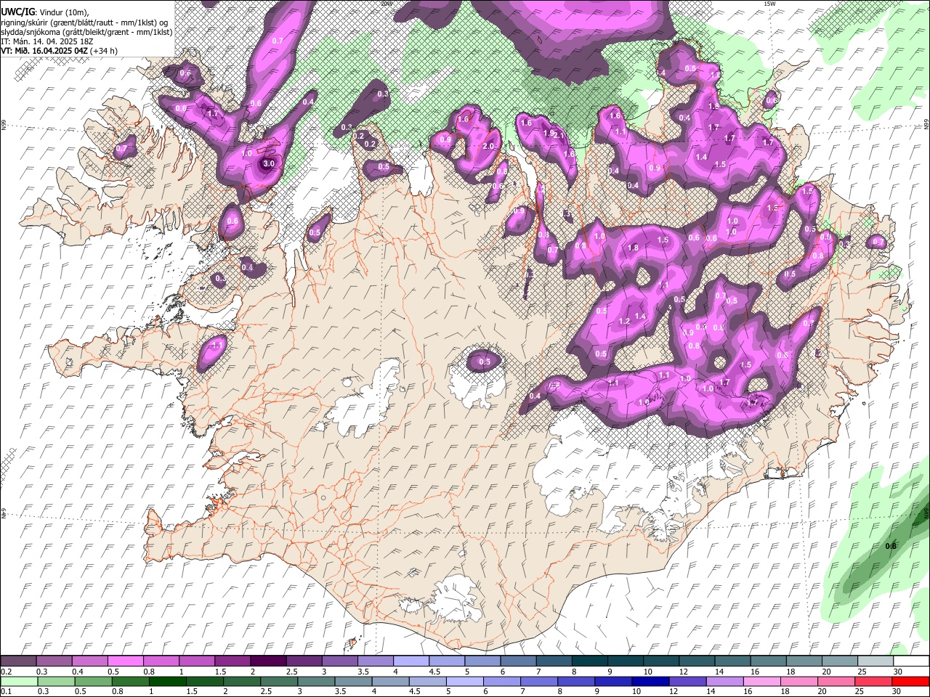930x697 pixels.
Task: Click the 'IT: Mán. 14. 04. 2025 18Z' line
Action: point(46,41)
